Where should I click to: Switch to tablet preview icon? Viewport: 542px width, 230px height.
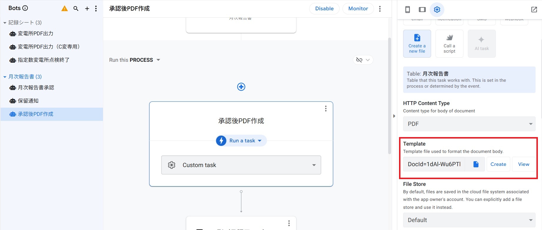(x=422, y=10)
